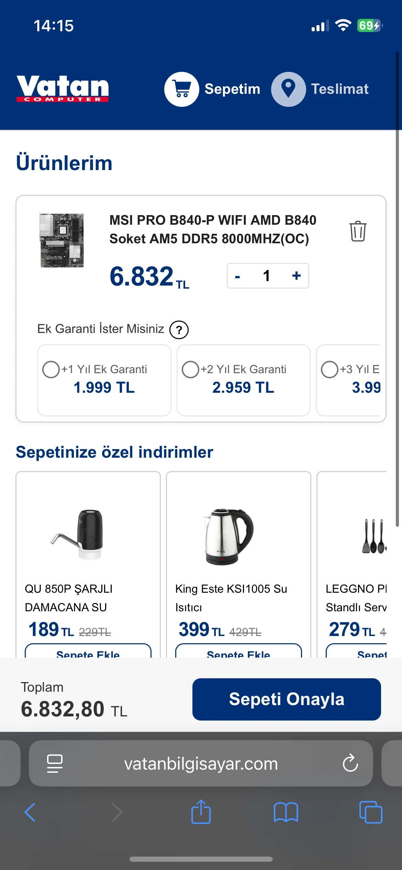Reload the page in address bar

point(350,763)
